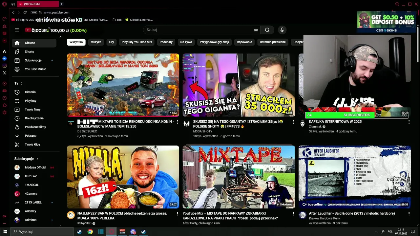Image resolution: width=420 pixels, height=236 pixels.
Task: Reload the page with refresh icon
Action: click(x=25, y=12)
